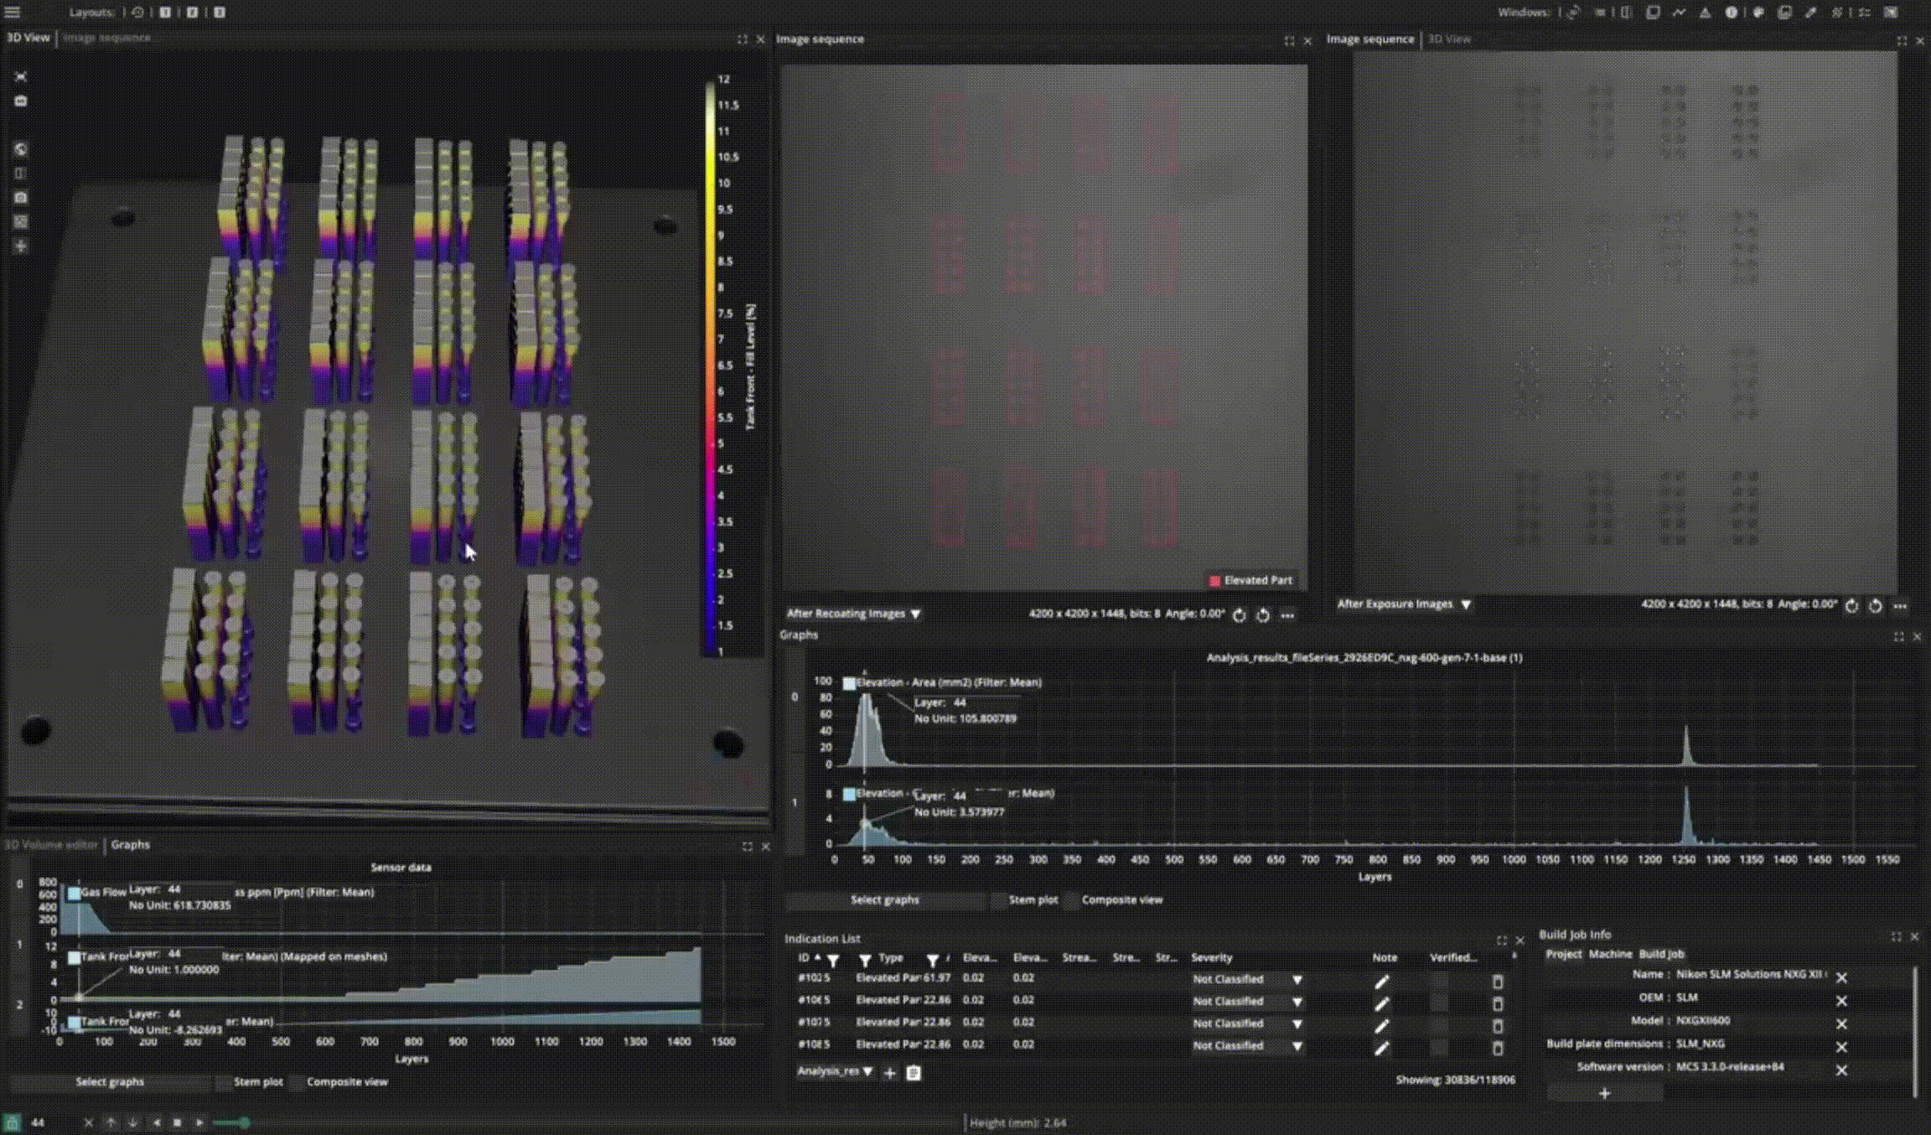Image resolution: width=1931 pixels, height=1135 pixels.
Task: Open the hamburger menu at top left
Action: click(x=13, y=13)
